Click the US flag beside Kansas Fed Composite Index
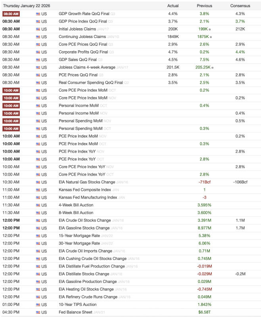 pos(38,190)
